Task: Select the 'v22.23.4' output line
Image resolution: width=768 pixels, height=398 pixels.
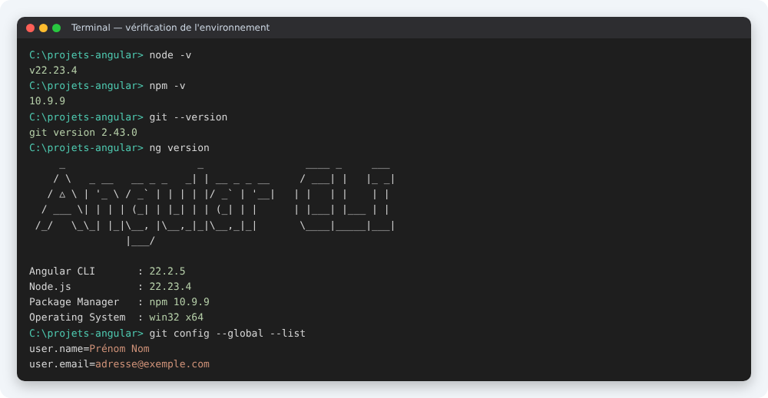Action: coord(53,71)
